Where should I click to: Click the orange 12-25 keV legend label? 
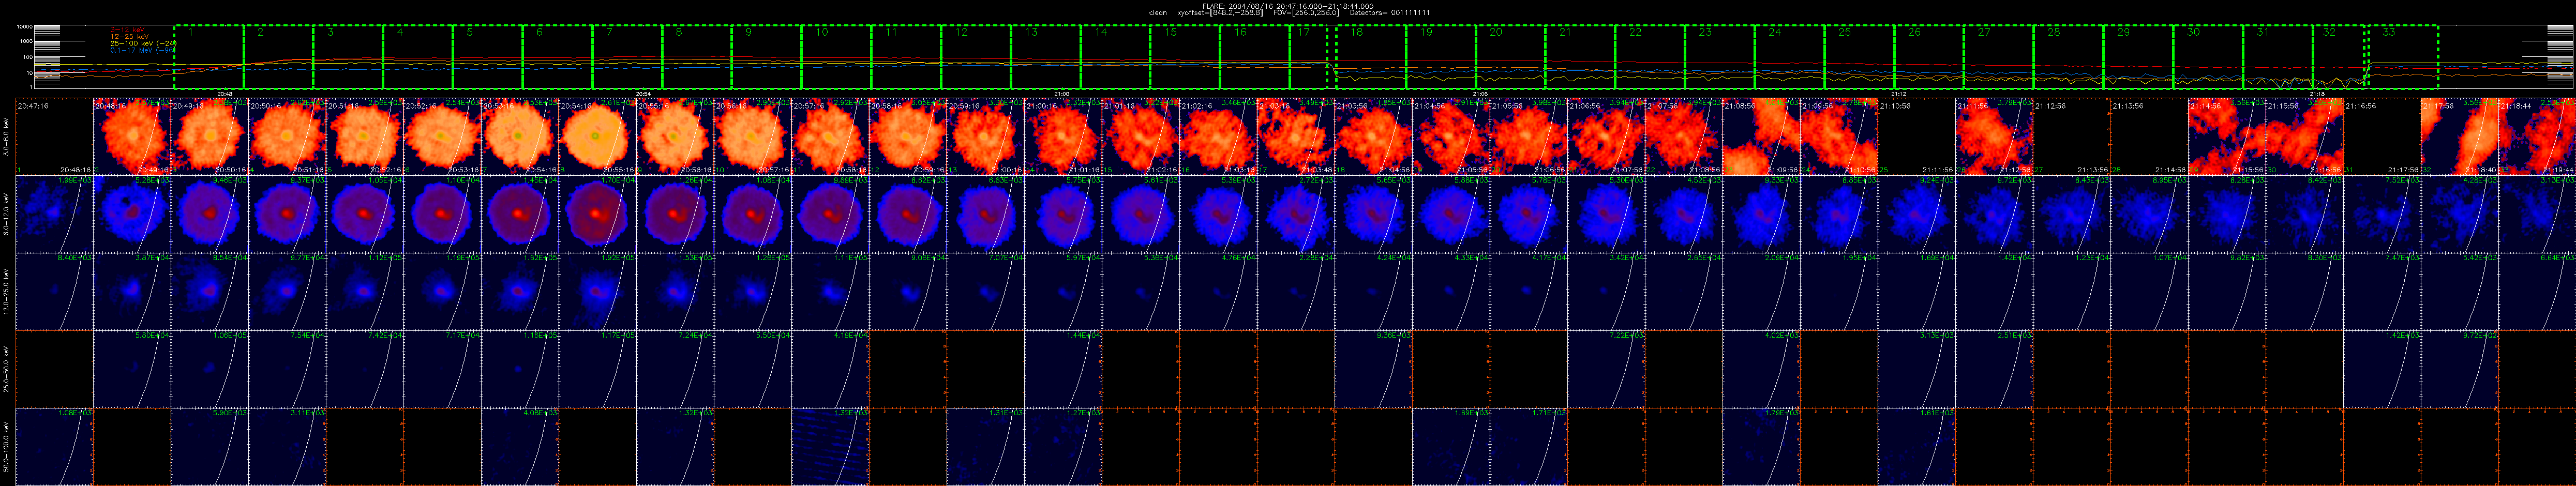click(x=130, y=37)
